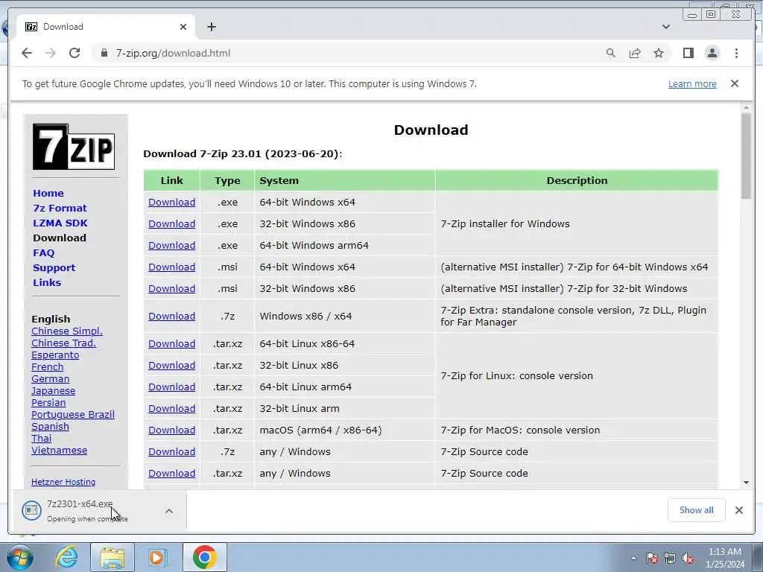Open Windows Media Player from the taskbar
The height and width of the screenshot is (572, 763).
click(x=156, y=557)
